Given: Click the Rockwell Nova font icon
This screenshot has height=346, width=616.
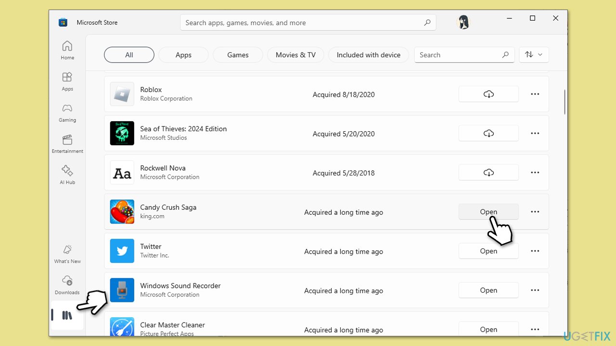Looking at the screenshot, I should coord(122,173).
